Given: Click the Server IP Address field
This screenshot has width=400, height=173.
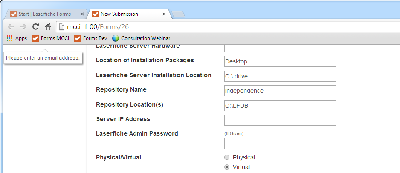Looking at the screenshot, I should coord(280,120).
